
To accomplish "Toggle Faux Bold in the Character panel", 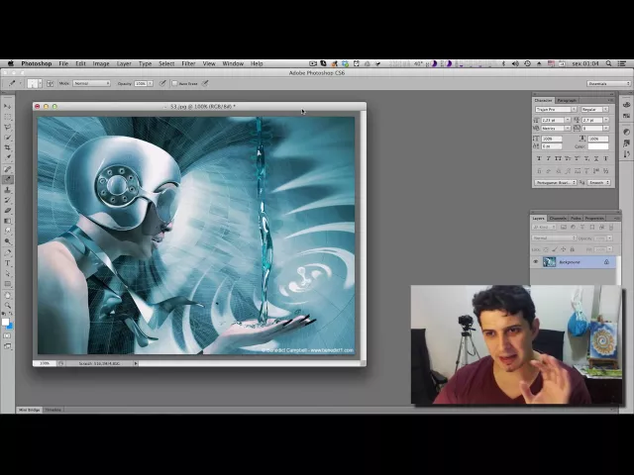I will (539, 158).
